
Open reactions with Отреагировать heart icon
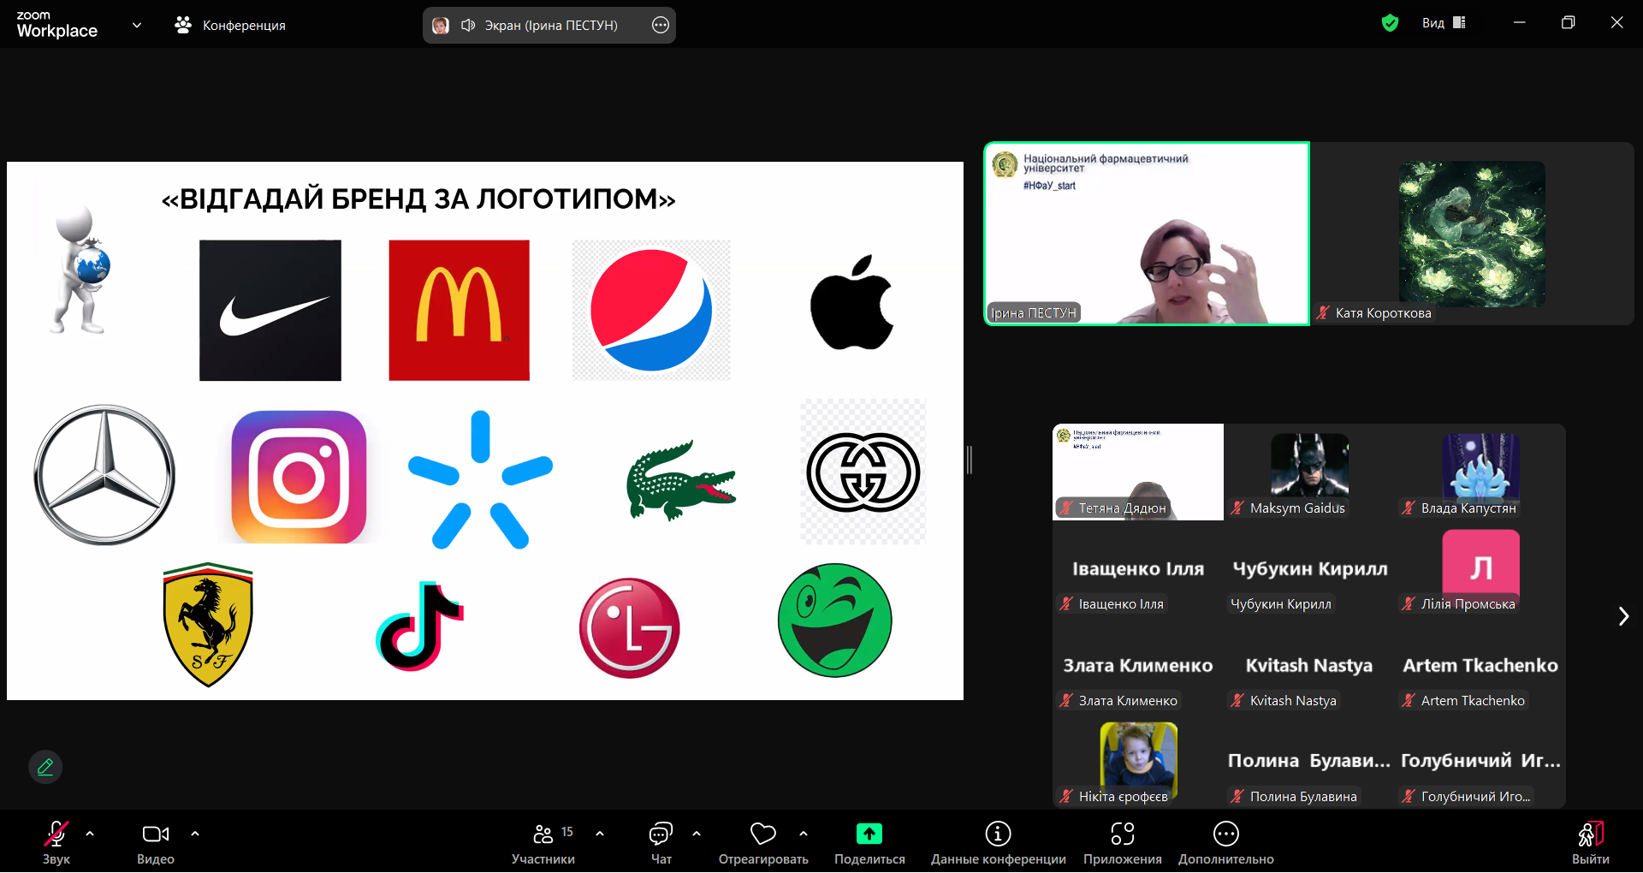point(763,842)
